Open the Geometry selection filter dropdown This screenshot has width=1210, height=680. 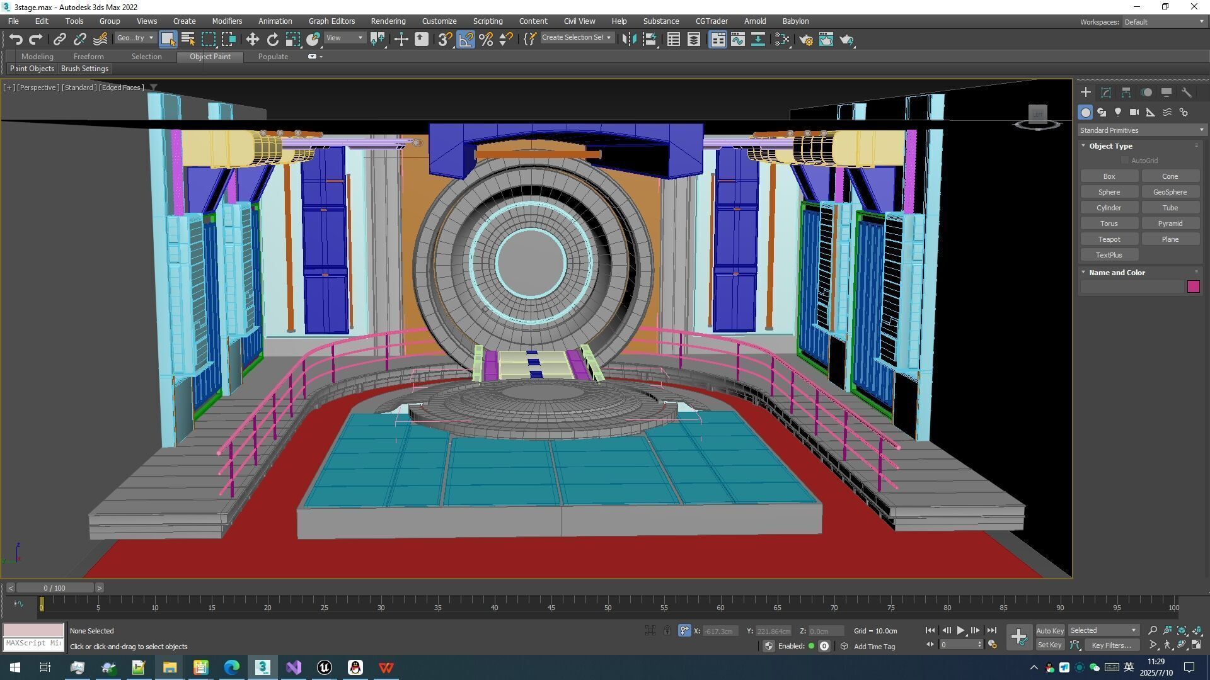pos(134,38)
